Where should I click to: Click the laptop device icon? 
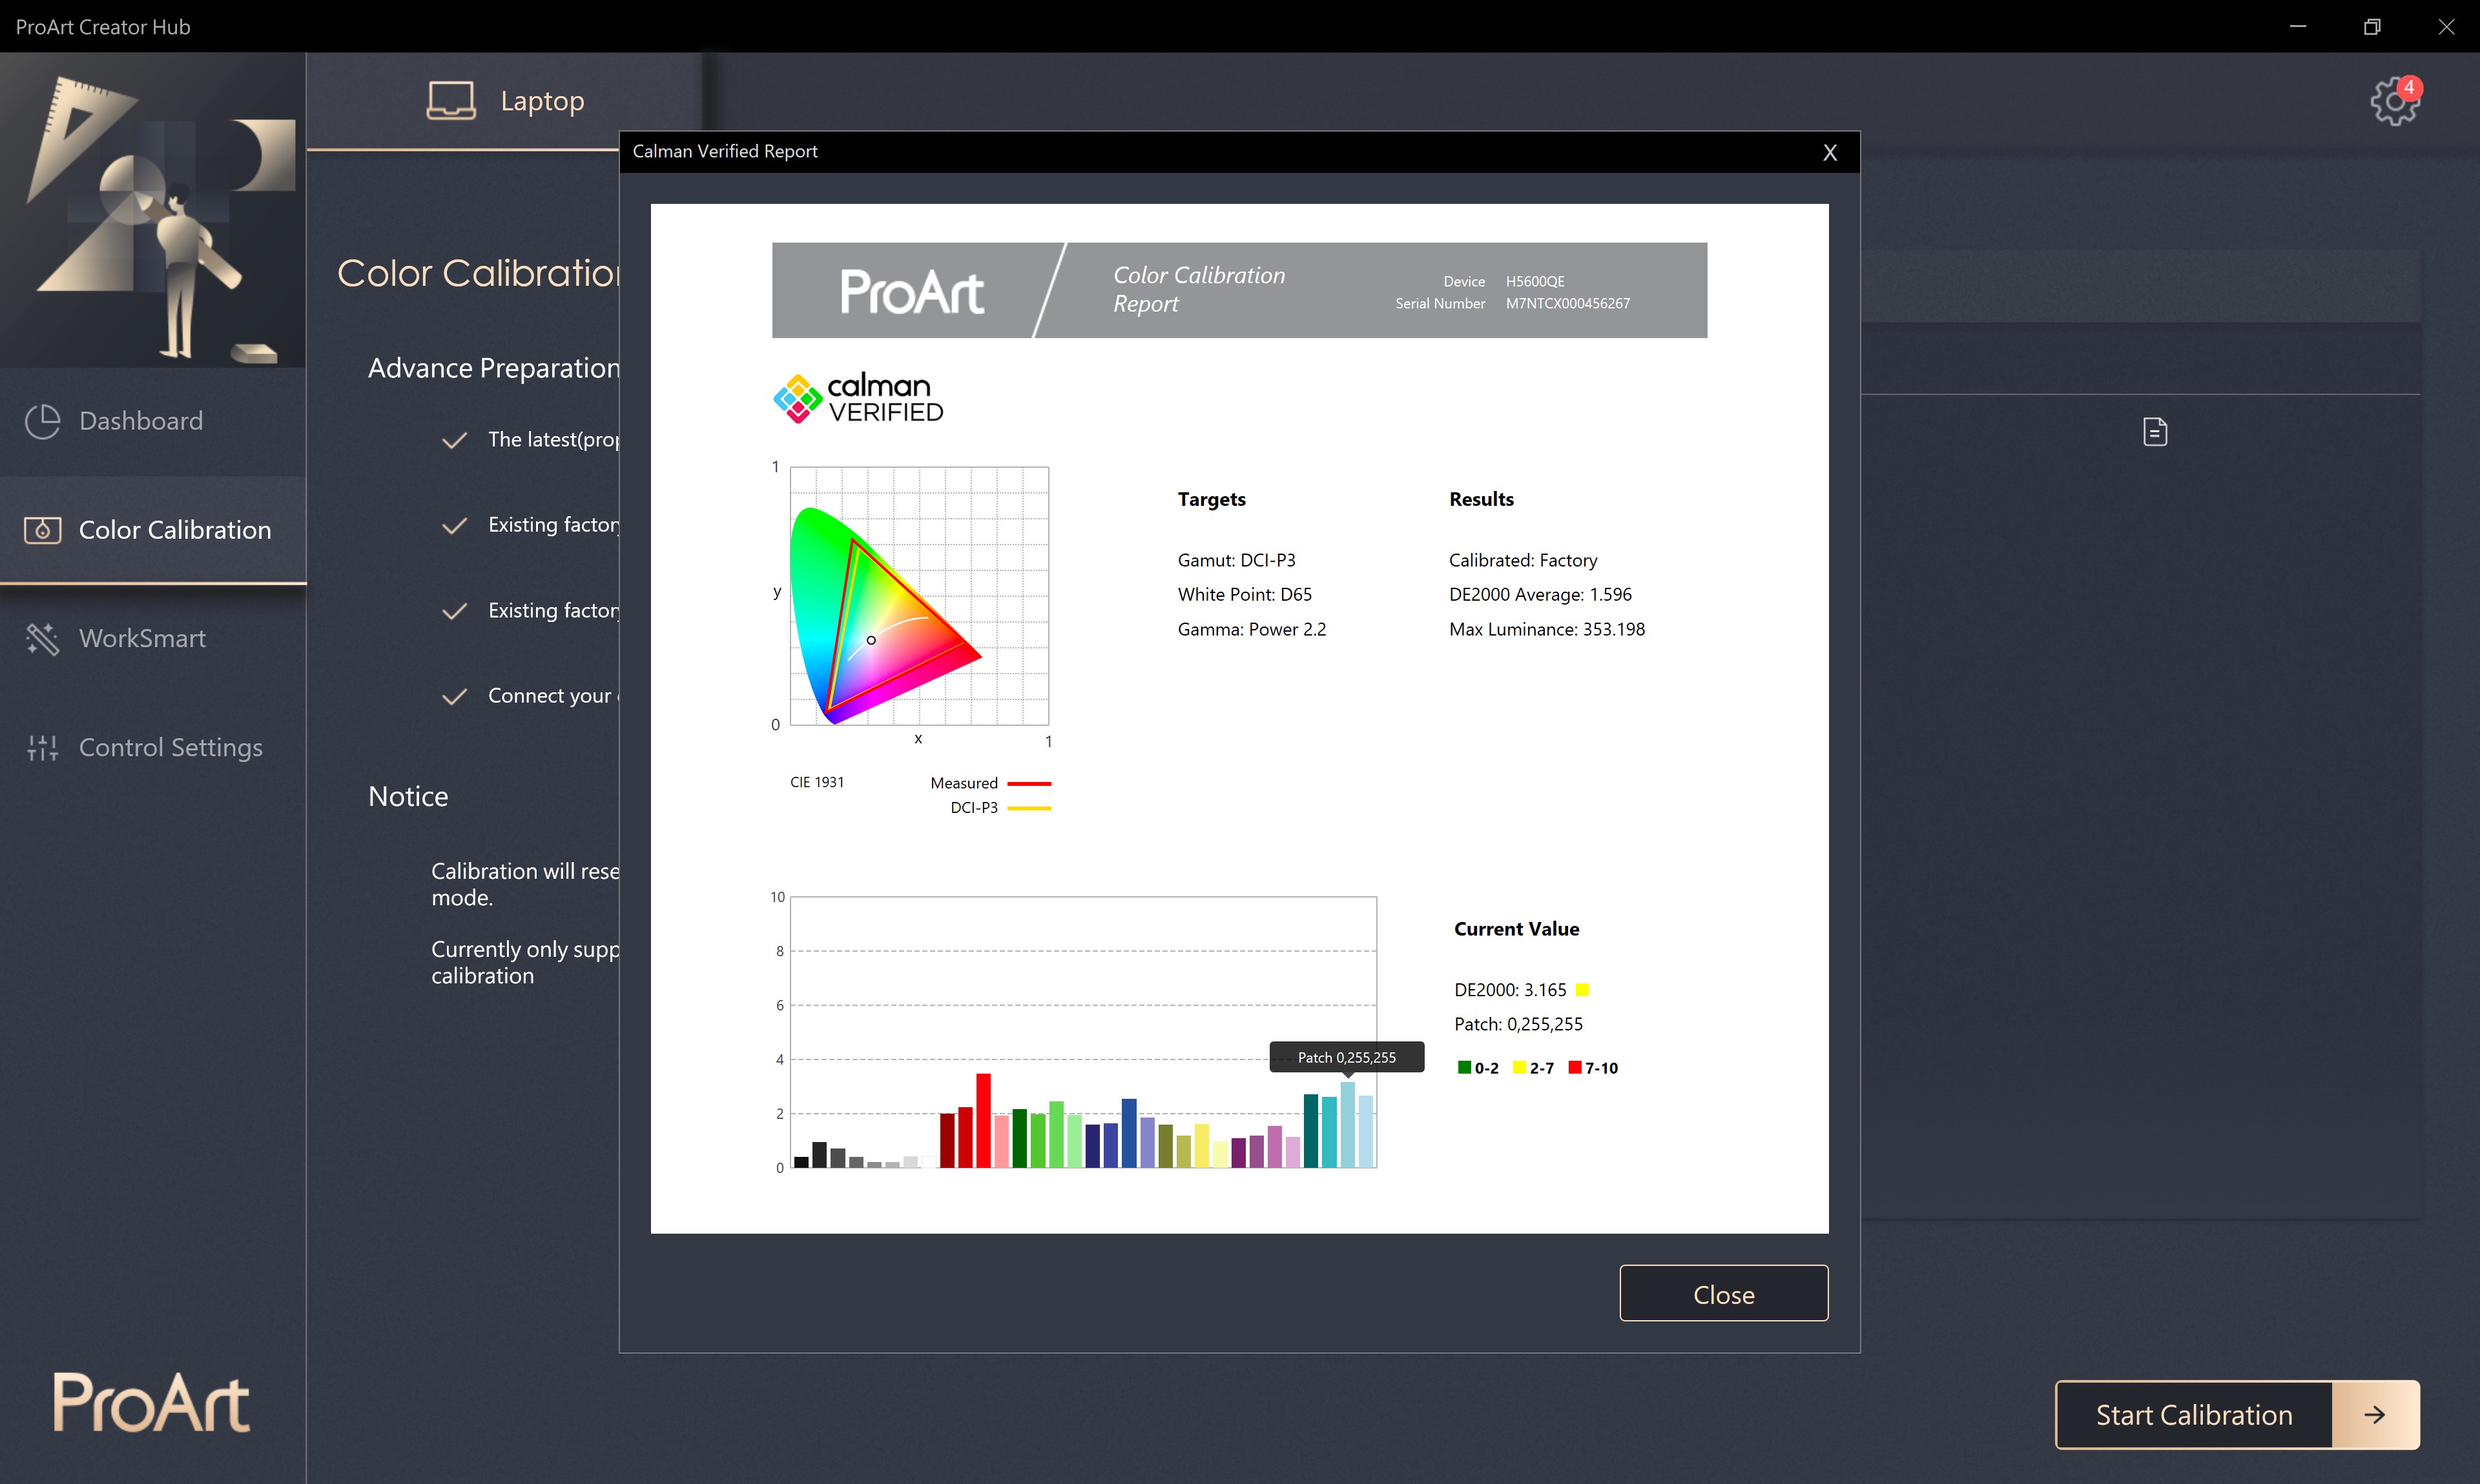click(x=450, y=101)
